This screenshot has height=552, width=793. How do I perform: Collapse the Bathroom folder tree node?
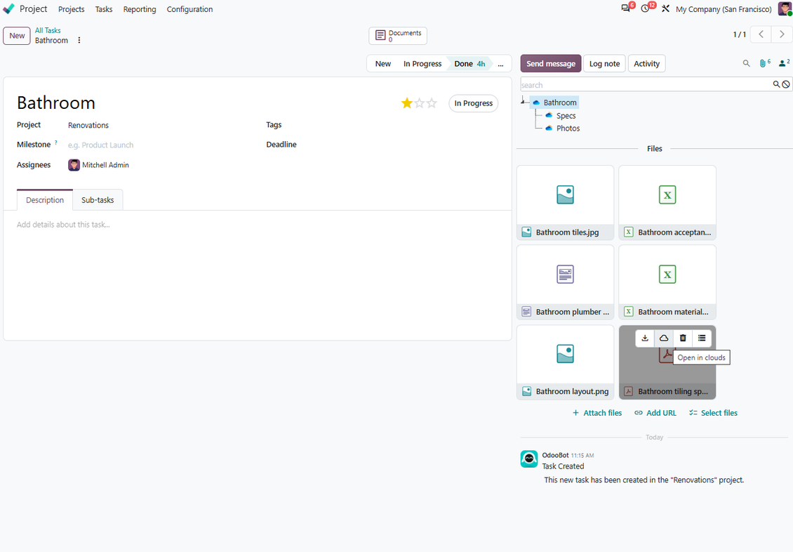[523, 103]
